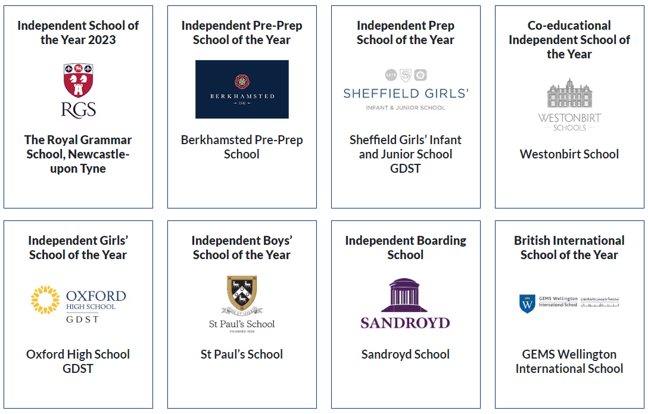648x414 pixels.
Task: Select Independent Pre-Prep School of the Year title
Action: tap(242, 33)
